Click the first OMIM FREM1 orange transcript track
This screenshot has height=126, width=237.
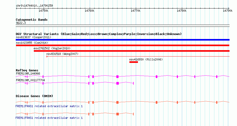122,102
